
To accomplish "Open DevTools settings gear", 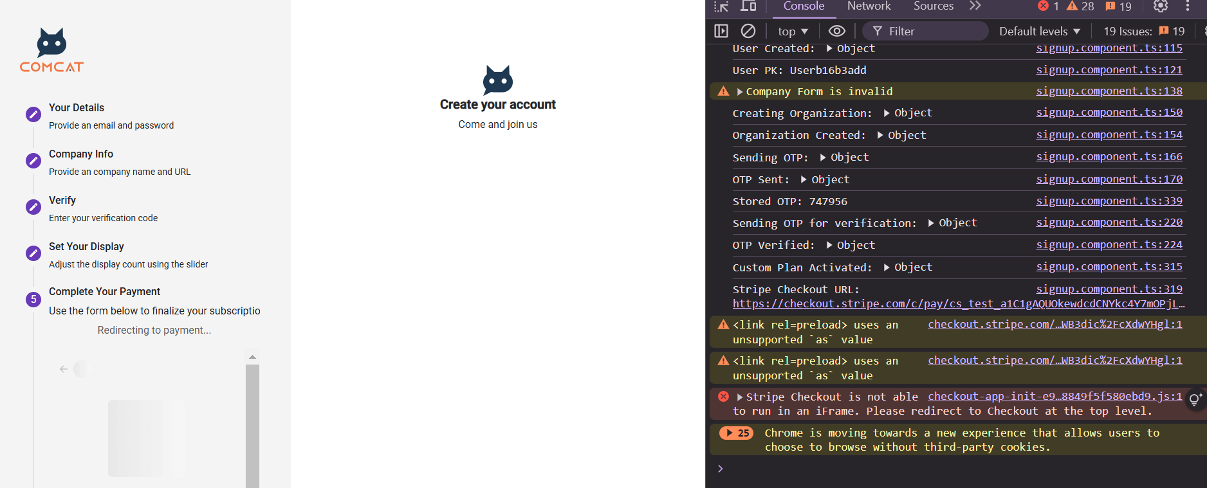I will coord(1160,6).
